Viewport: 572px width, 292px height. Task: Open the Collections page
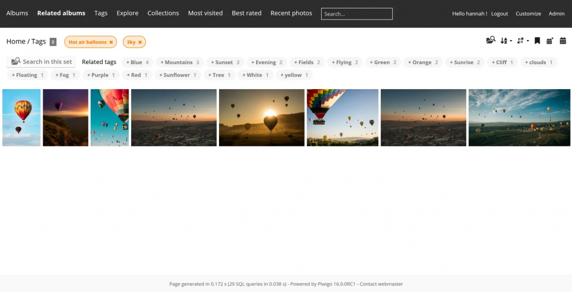(x=163, y=13)
